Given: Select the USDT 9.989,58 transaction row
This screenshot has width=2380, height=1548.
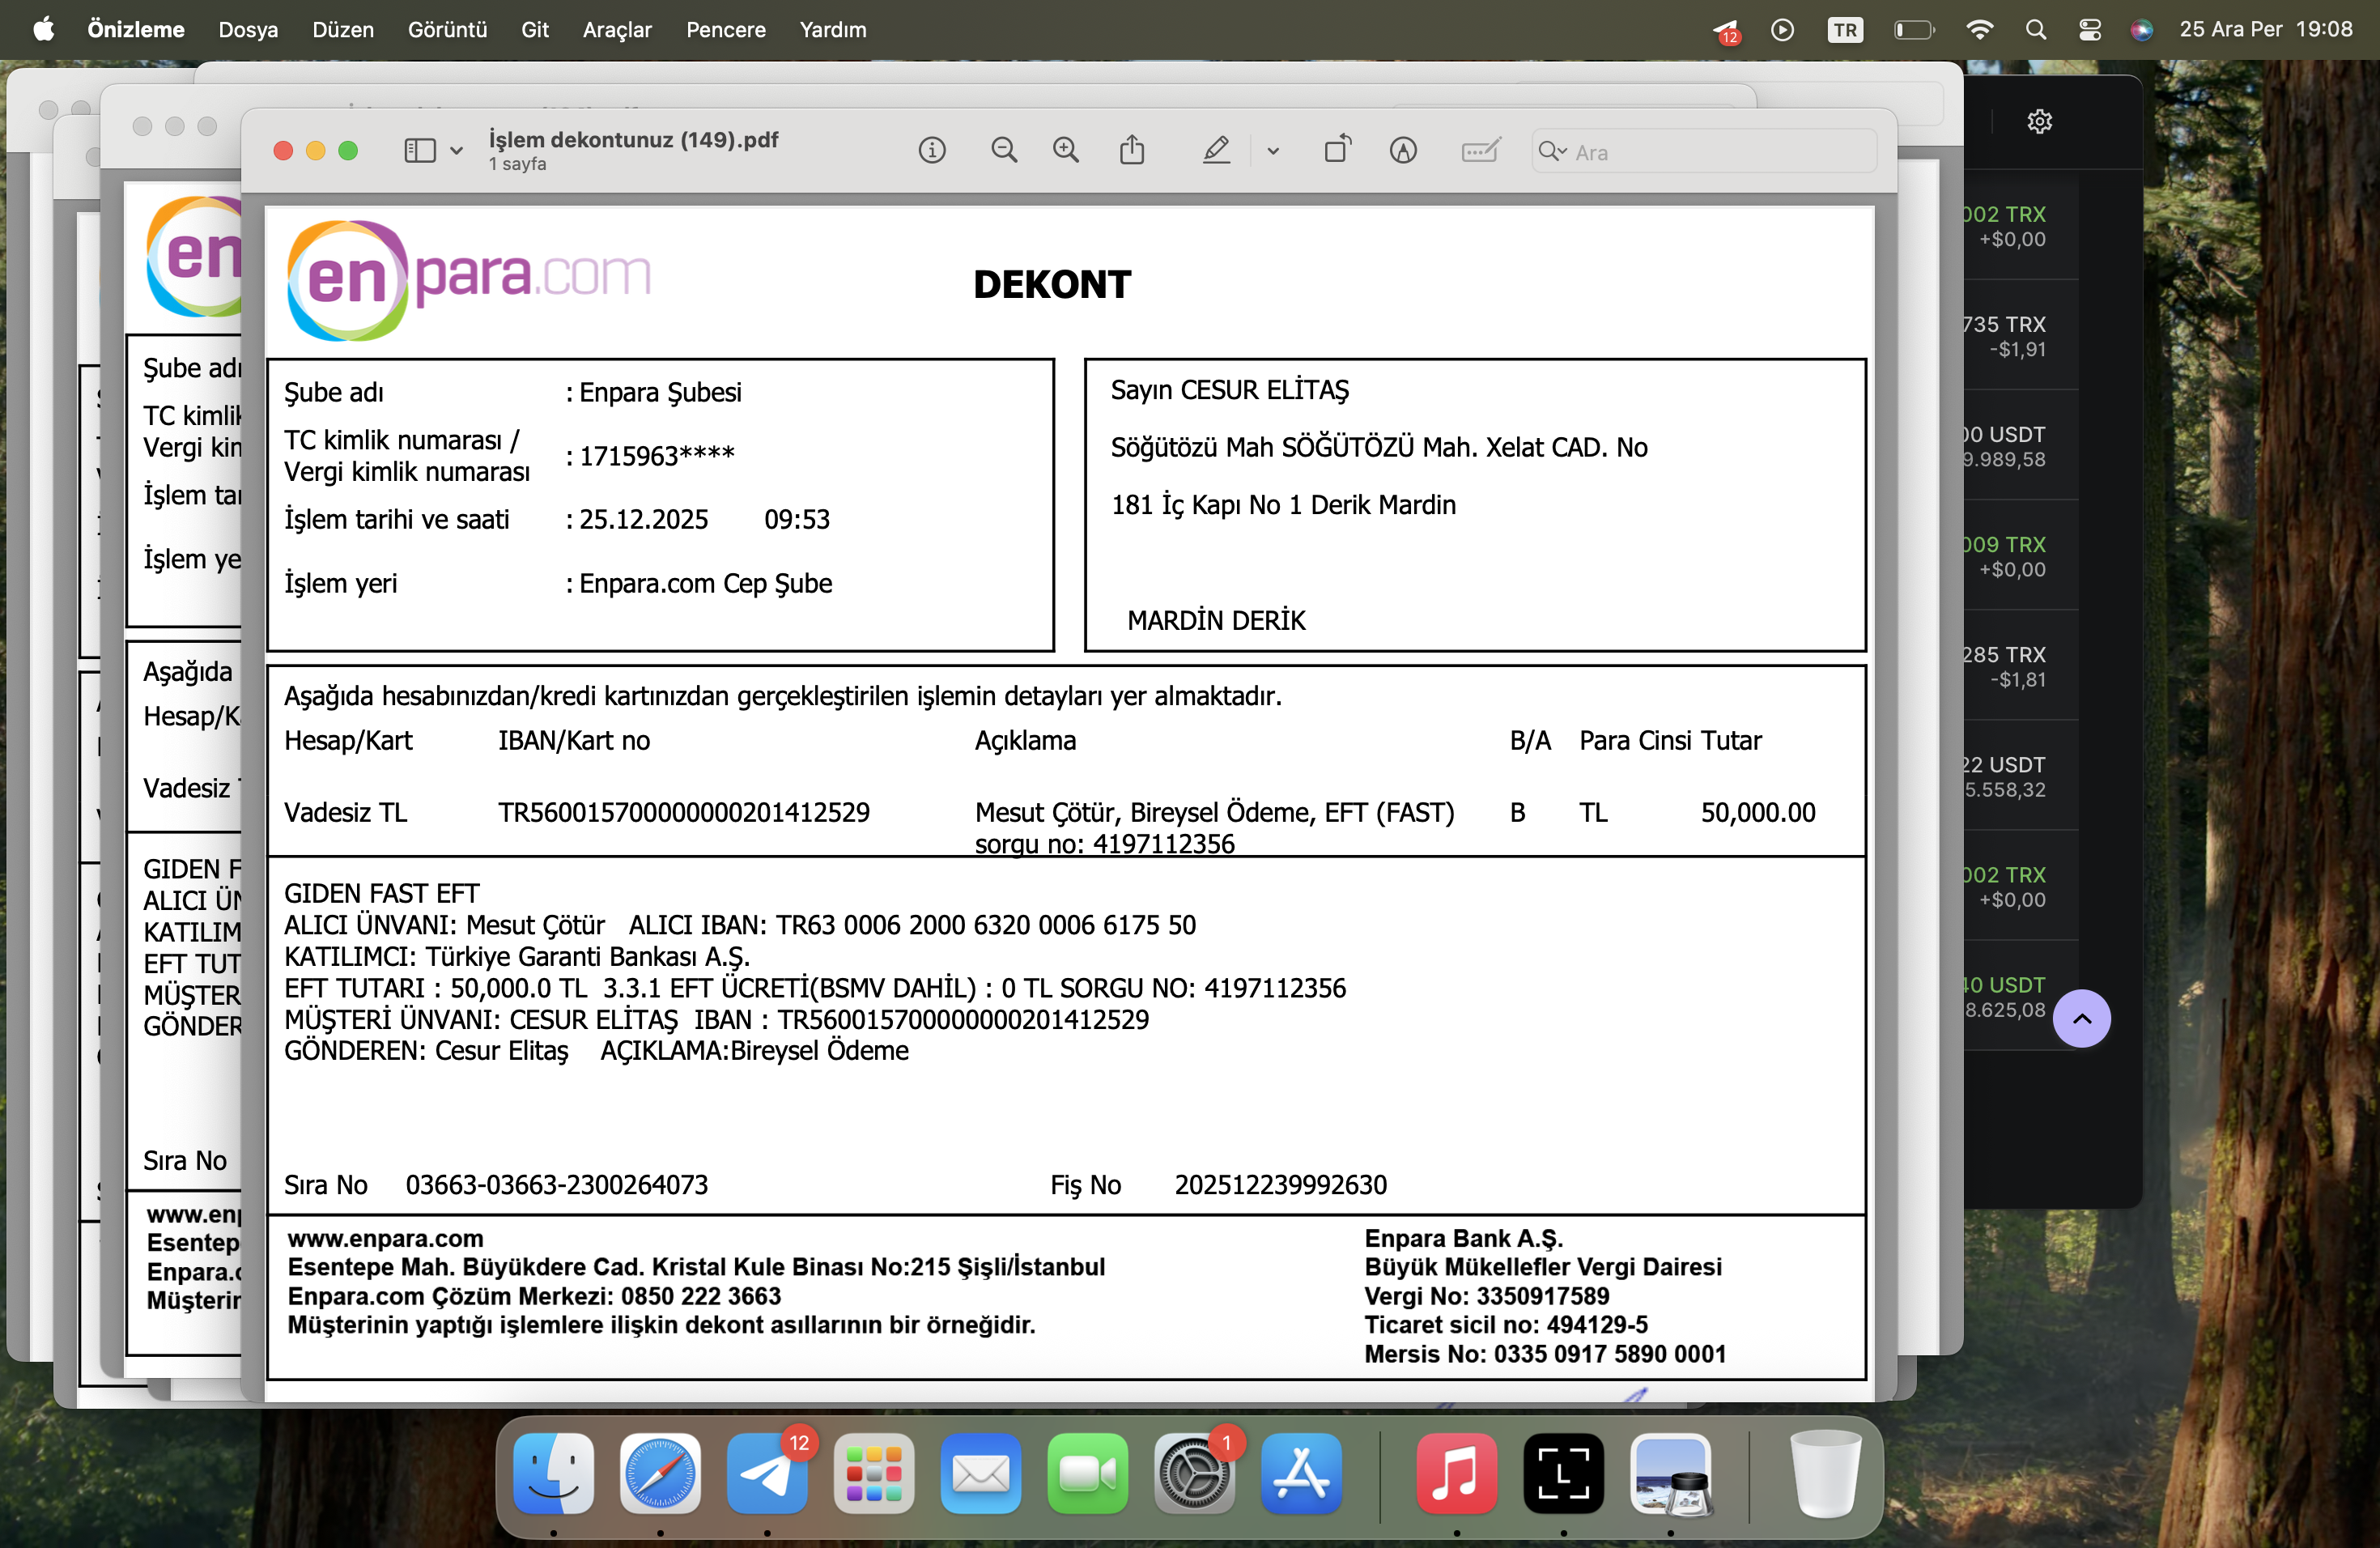Looking at the screenshot, I should pyautogui.click(x=2021, y=446).
